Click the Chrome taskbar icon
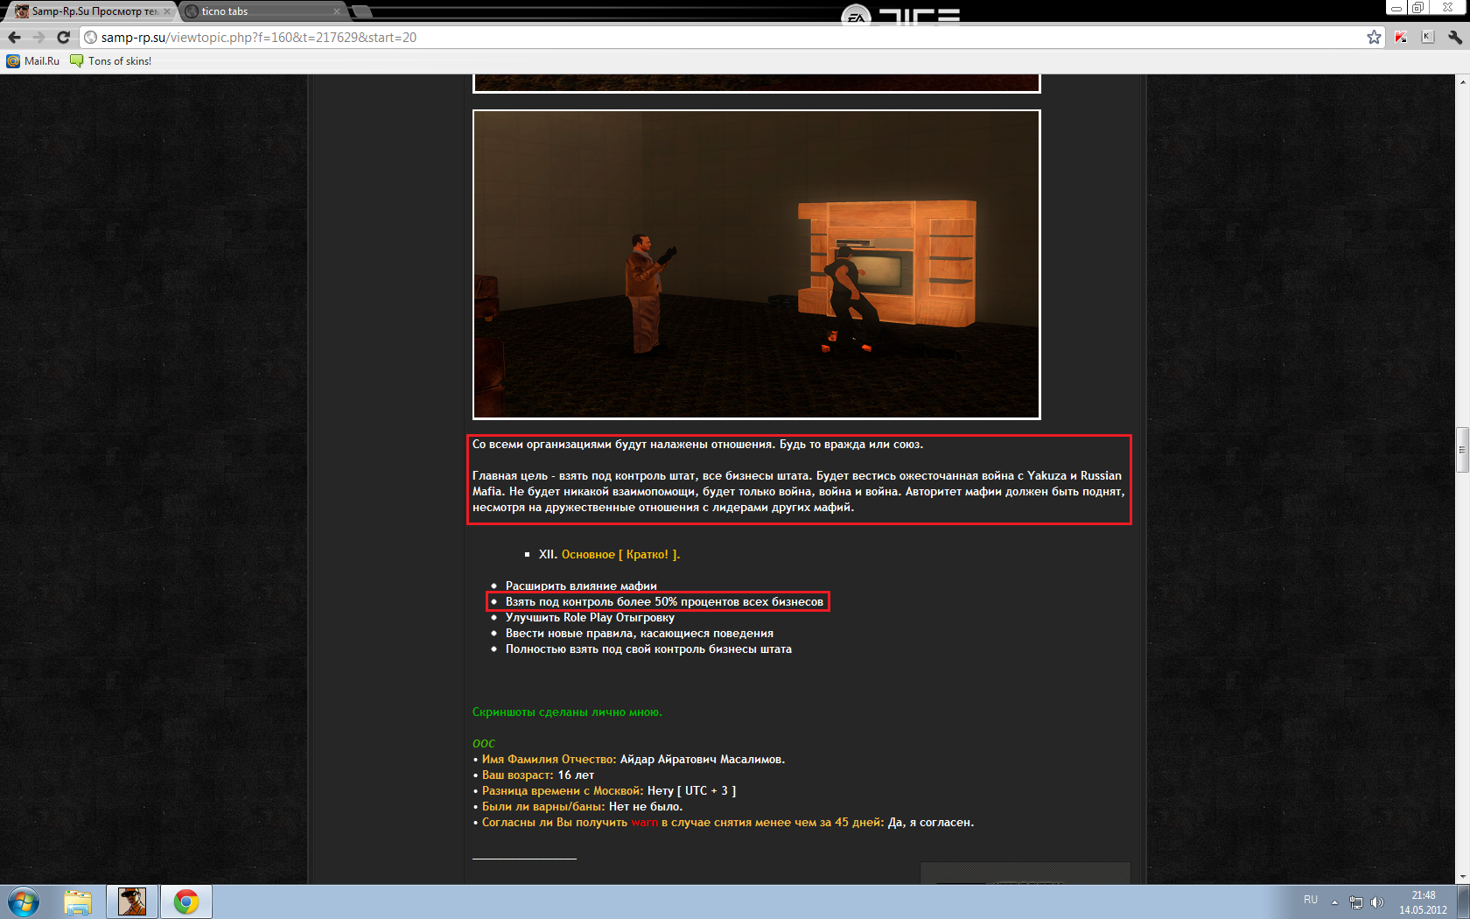This screenshot has width=1470, height=919. tap(186, 901)
